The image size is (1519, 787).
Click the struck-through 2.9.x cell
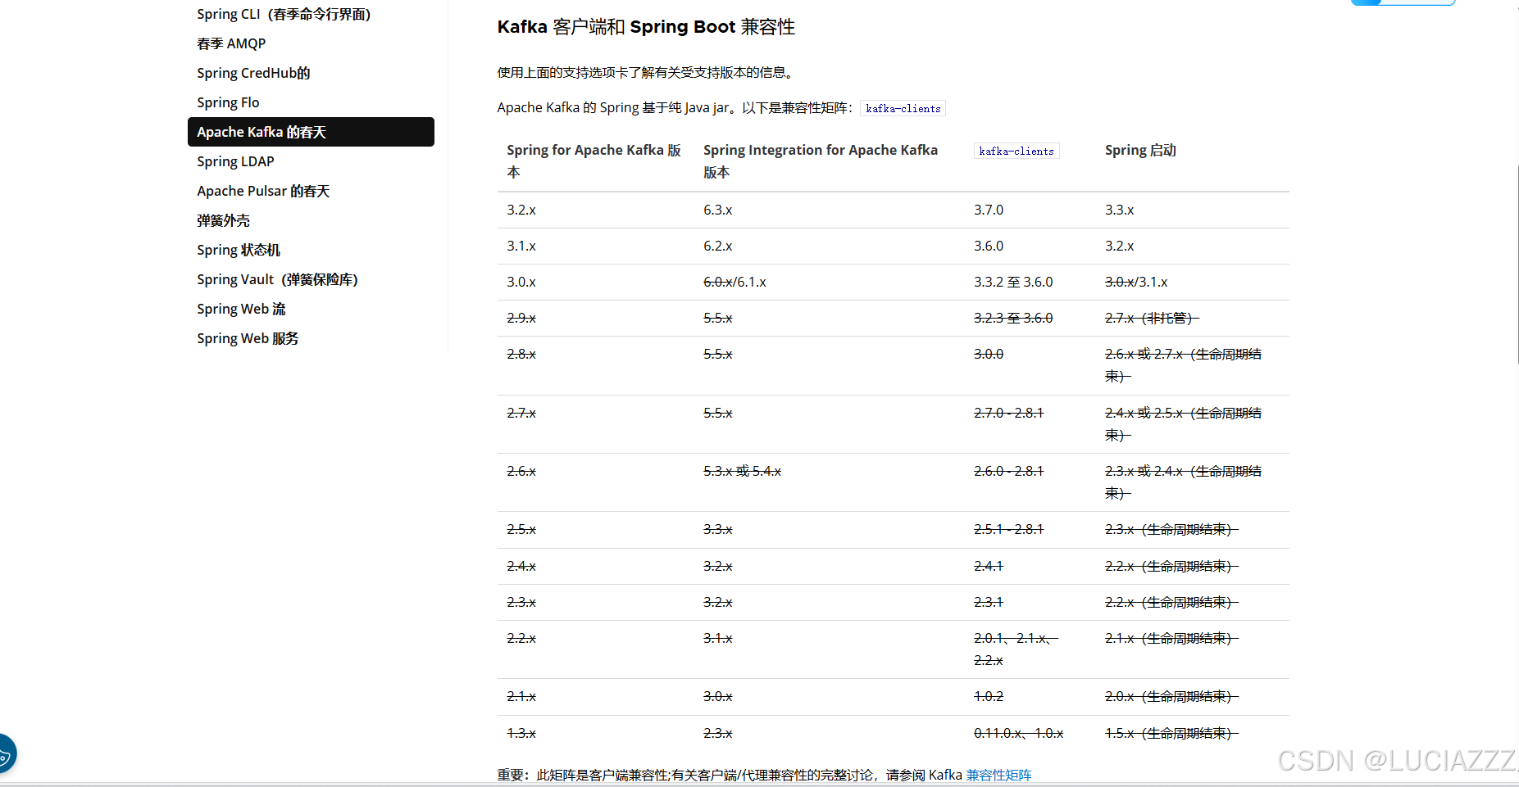(x=521, y=318)
